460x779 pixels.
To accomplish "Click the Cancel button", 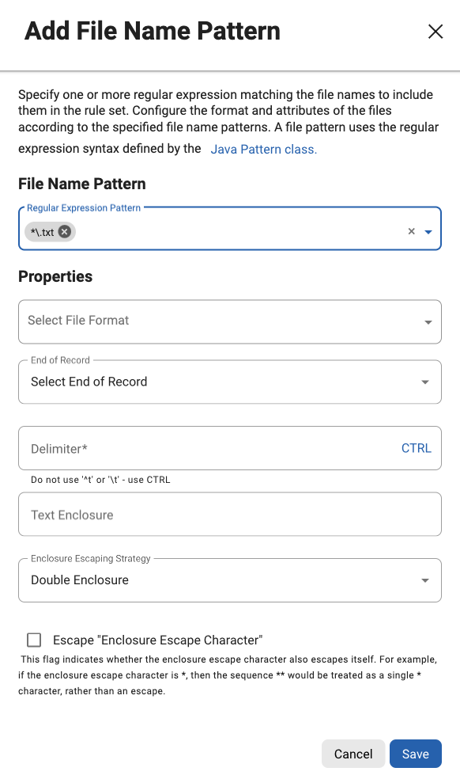I will (x=353, y=754).
